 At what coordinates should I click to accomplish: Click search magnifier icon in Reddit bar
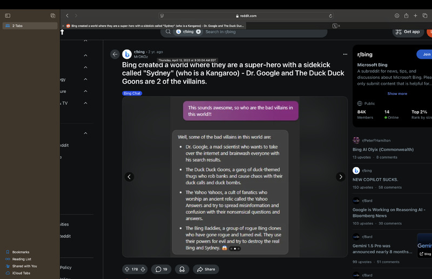coord(168,32)
